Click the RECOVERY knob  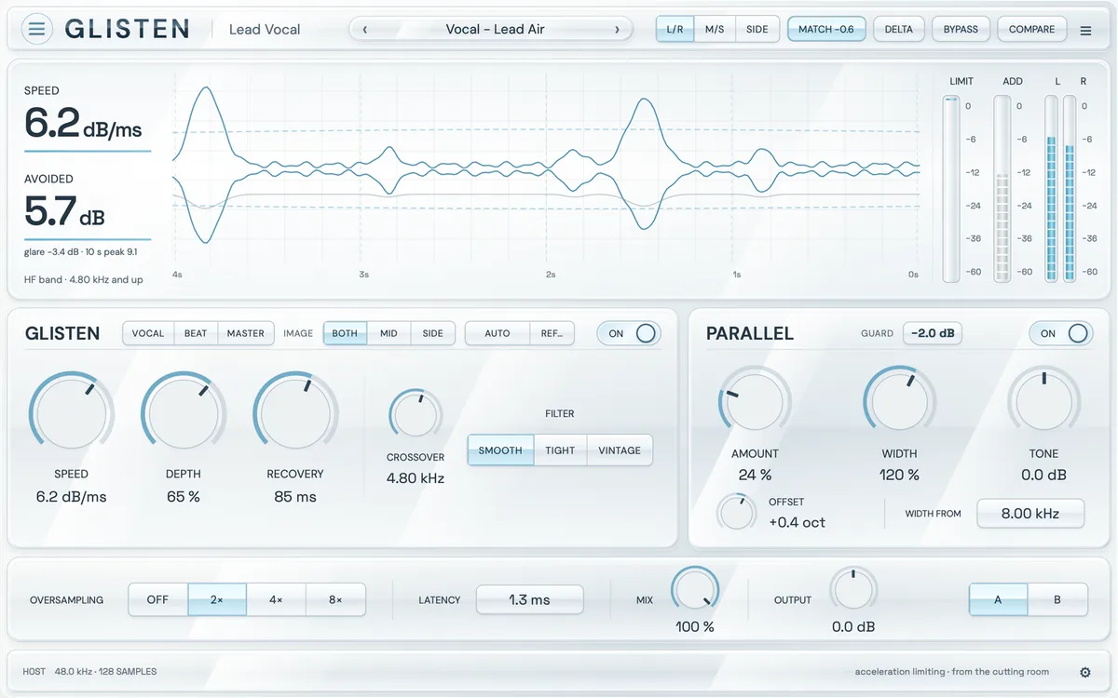pos(295,414)
